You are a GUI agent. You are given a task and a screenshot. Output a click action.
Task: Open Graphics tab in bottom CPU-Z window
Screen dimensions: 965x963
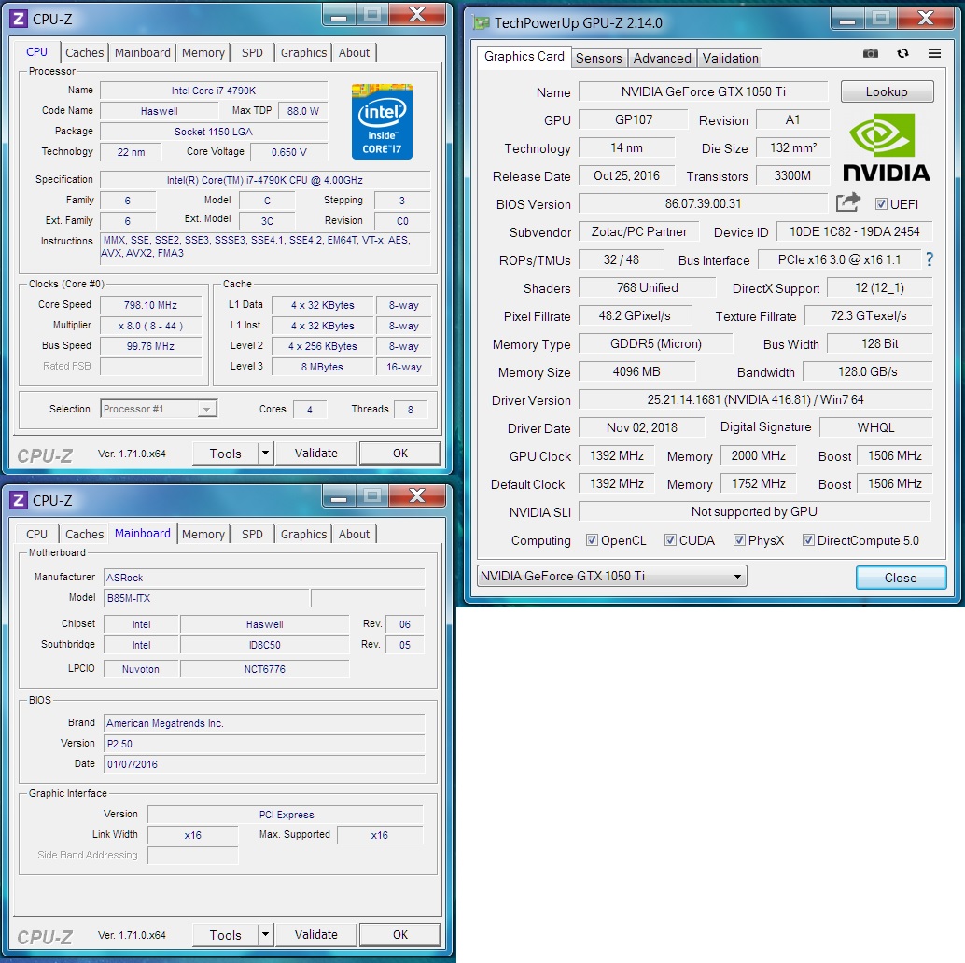coord(303,534)
